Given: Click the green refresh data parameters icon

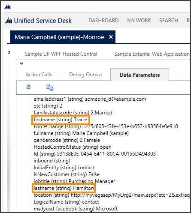Looking at the screenshot, I should pos(28,87).
